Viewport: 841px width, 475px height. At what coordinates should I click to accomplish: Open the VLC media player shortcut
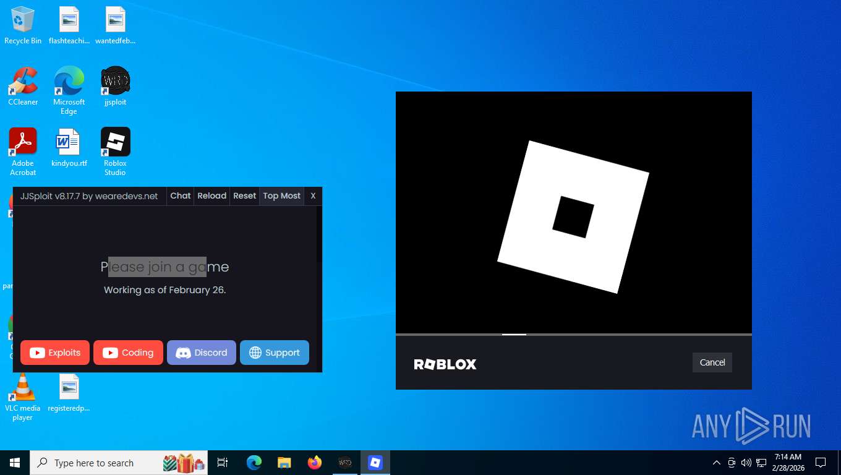23,398
